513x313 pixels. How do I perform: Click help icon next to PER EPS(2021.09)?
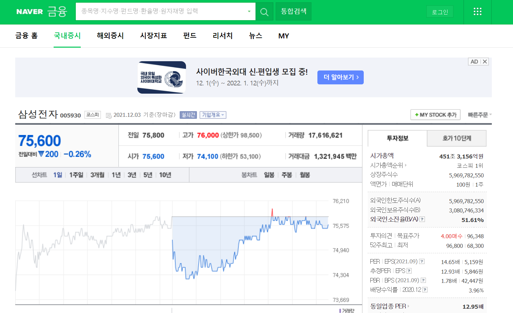pyautogui.click(x=422, y=261)
